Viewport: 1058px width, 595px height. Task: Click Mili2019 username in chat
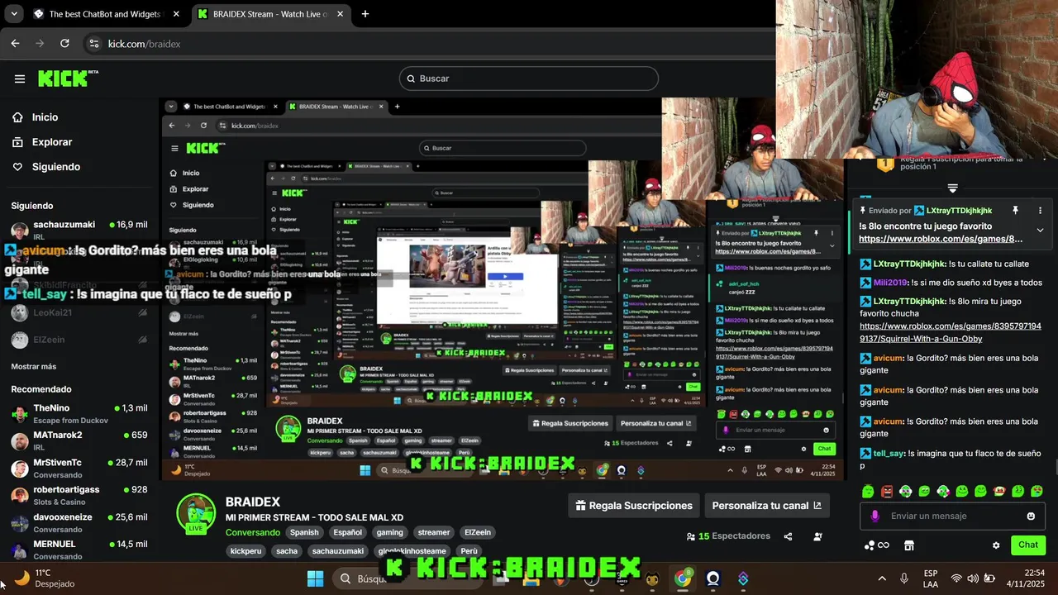click(890, 283)
